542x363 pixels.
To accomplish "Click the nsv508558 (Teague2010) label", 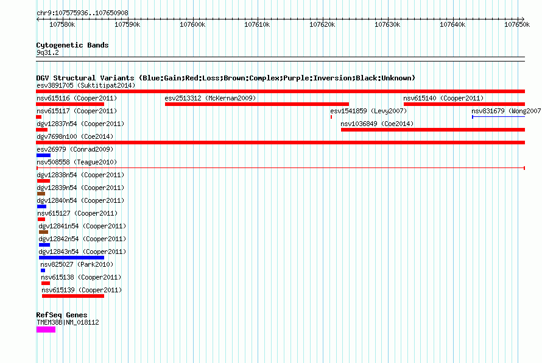I will [x=77, y=162].
